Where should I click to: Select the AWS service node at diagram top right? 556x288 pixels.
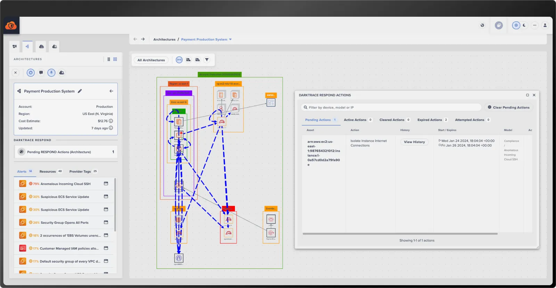pos(271,102)
